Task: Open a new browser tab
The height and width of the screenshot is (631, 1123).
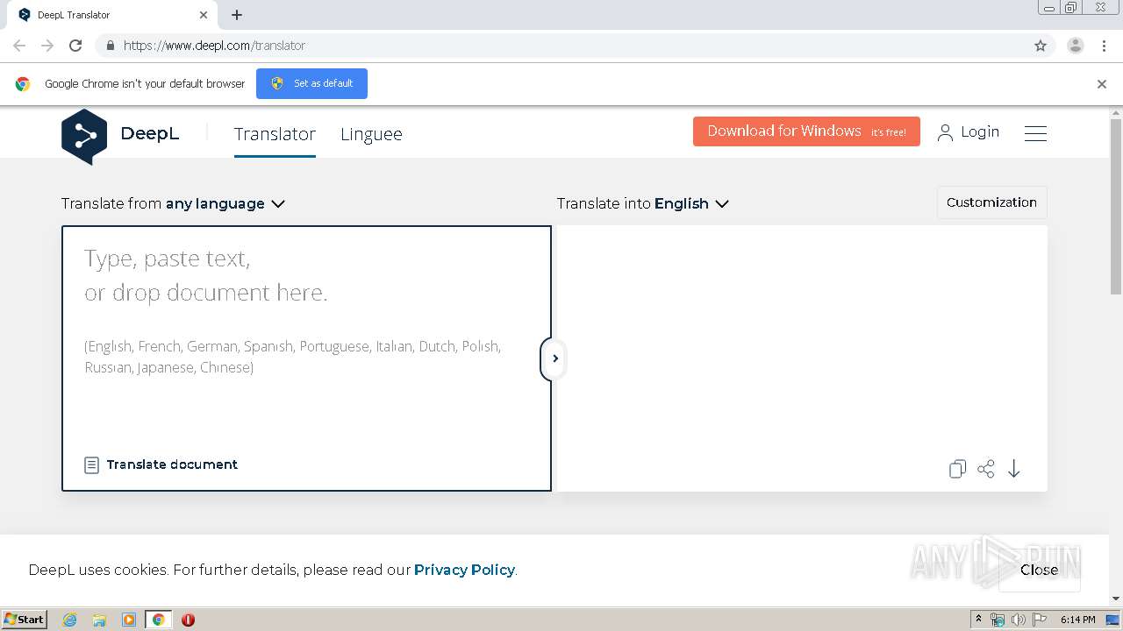Action: point(237,15)
